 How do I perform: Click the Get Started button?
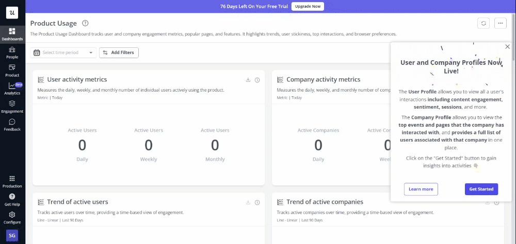pyautogui.click(x=481, y=189)
